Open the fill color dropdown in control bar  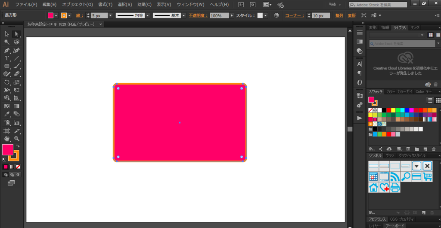tap(56, 15)
